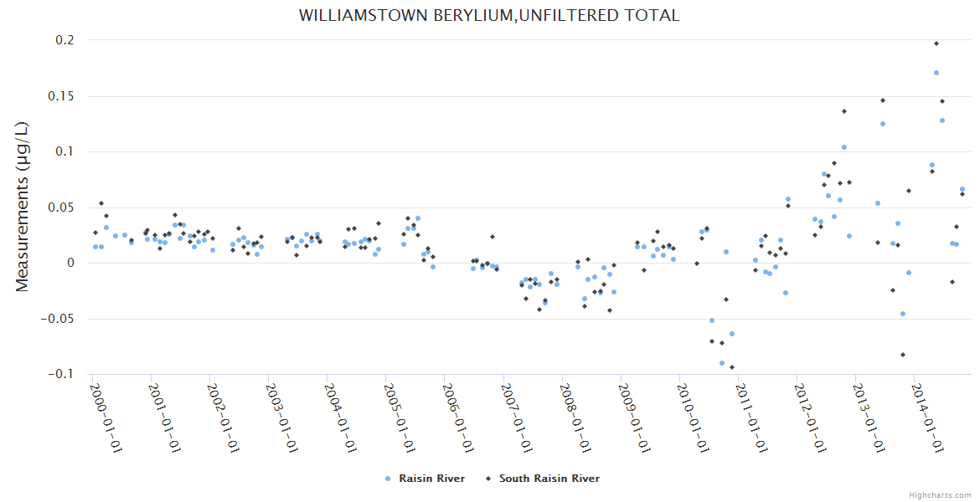
Task: Open the Highcharts.com credits link
Action: point(940,494)
